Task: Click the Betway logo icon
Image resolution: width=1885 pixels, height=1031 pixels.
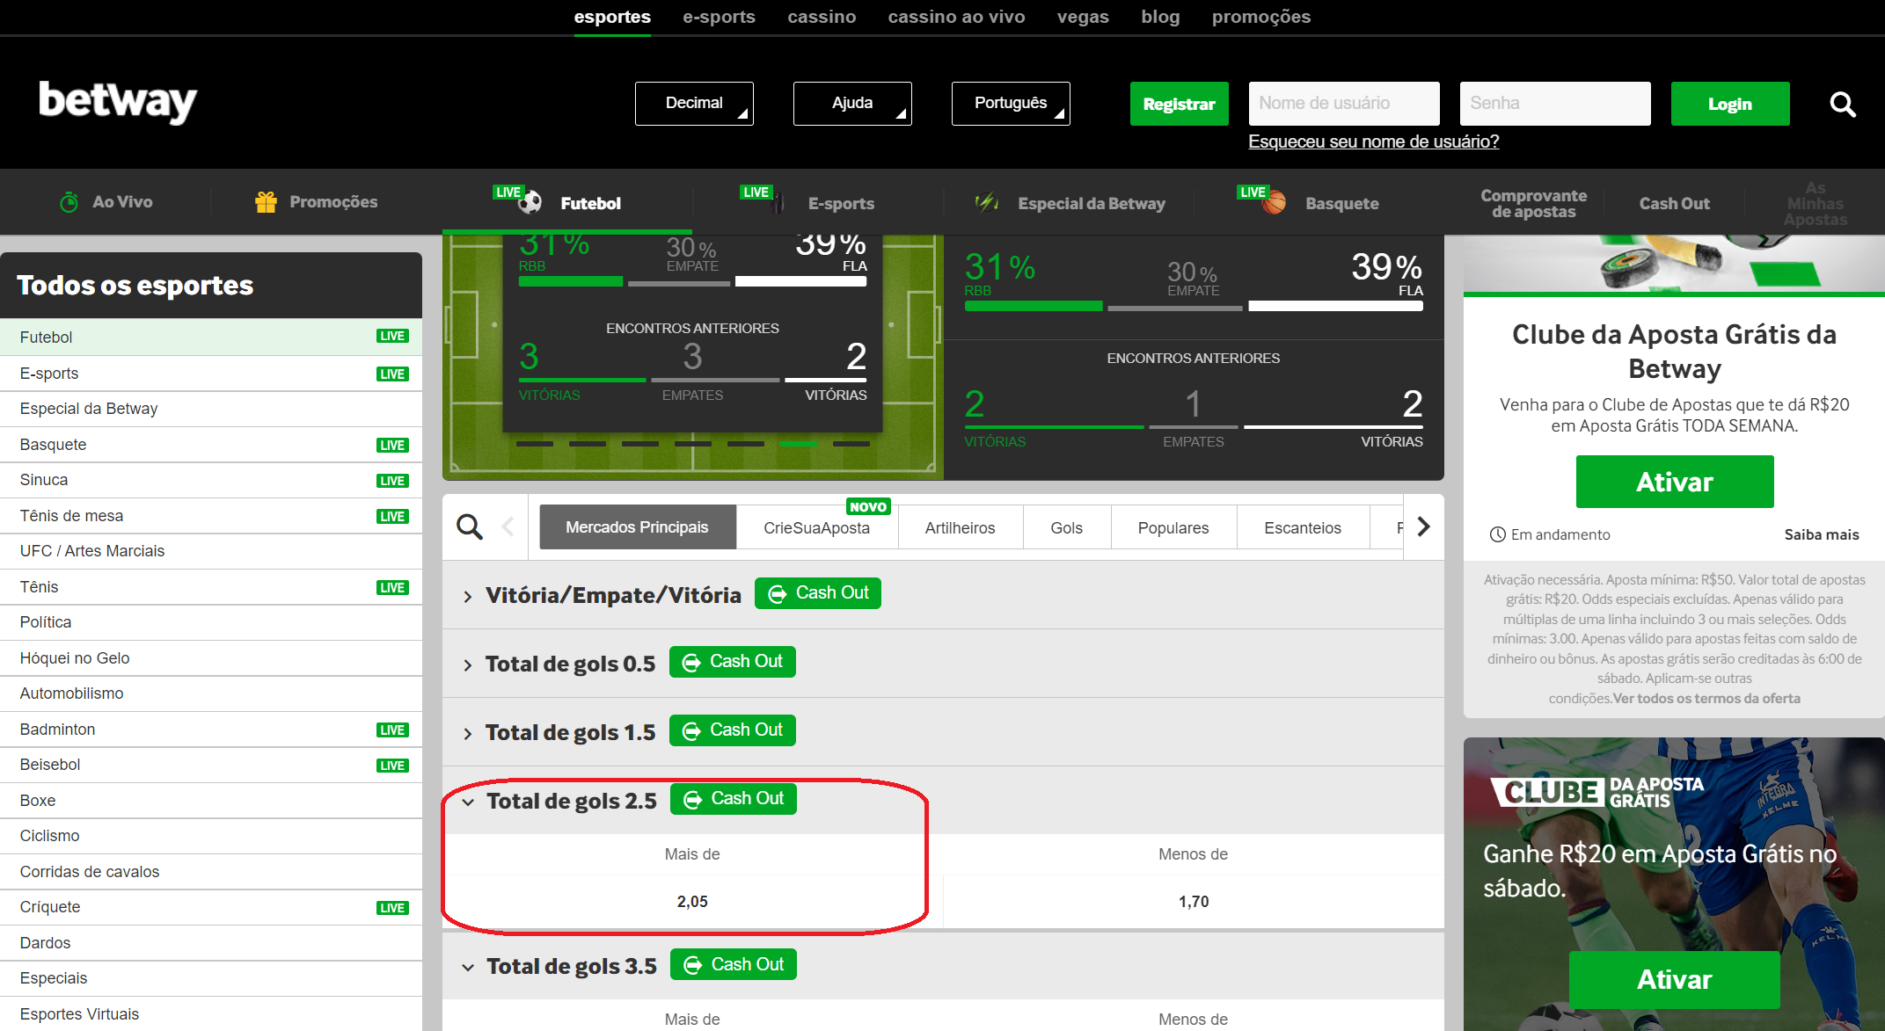Action: (114, 104)
